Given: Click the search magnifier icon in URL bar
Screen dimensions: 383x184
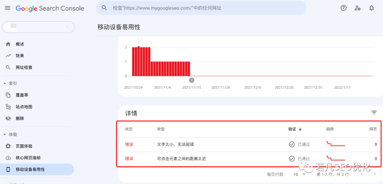Looking at the screenshot, I should (104, 8).
